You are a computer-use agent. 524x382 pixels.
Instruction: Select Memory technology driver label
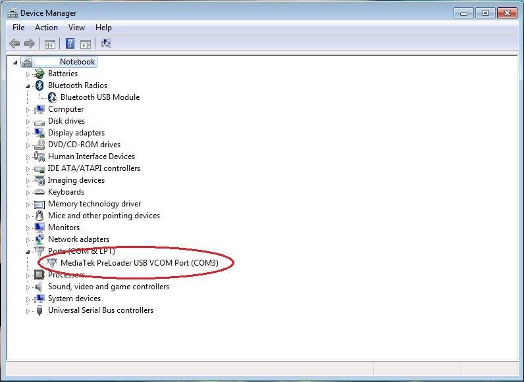click(x=95, y=204)
